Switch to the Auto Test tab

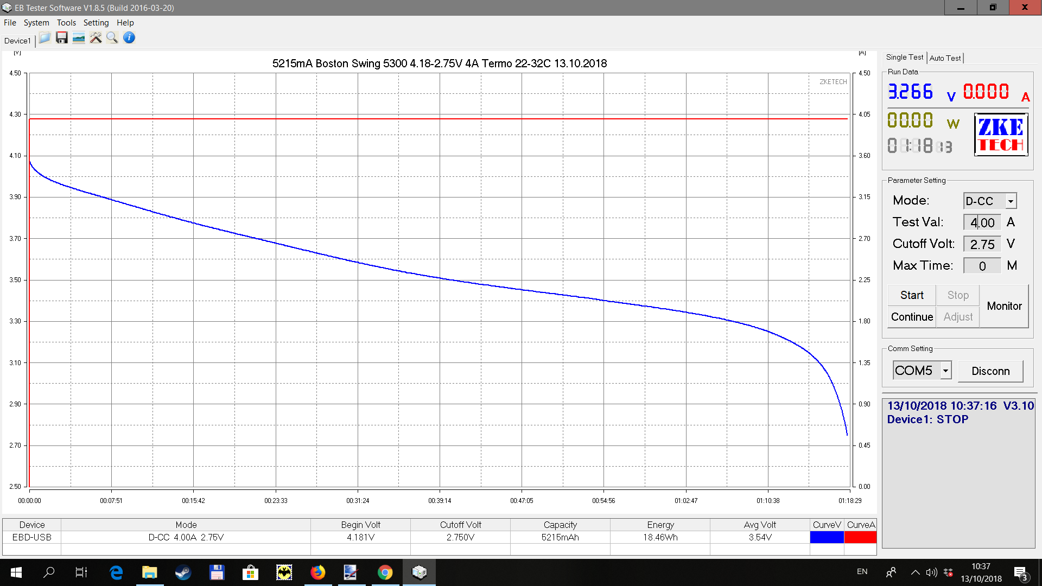pos(945,58)
